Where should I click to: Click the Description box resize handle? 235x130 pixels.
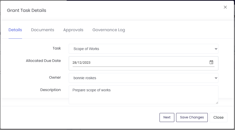click(x=217, y=103)
